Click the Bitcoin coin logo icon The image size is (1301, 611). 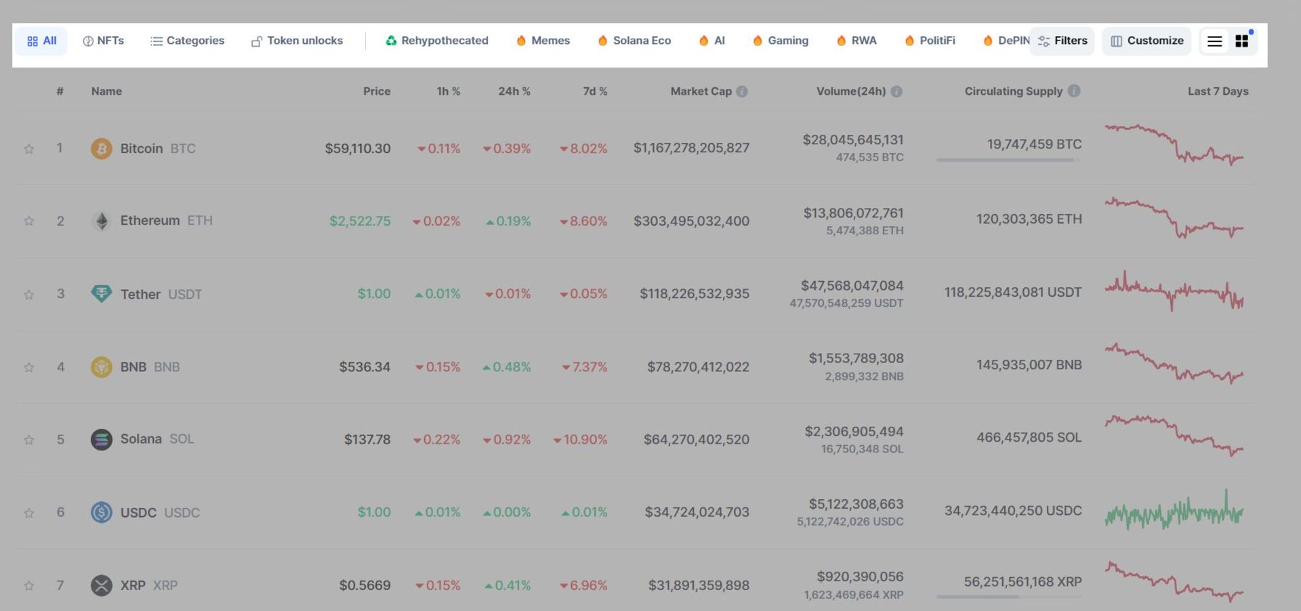click(x=102, y=148)
